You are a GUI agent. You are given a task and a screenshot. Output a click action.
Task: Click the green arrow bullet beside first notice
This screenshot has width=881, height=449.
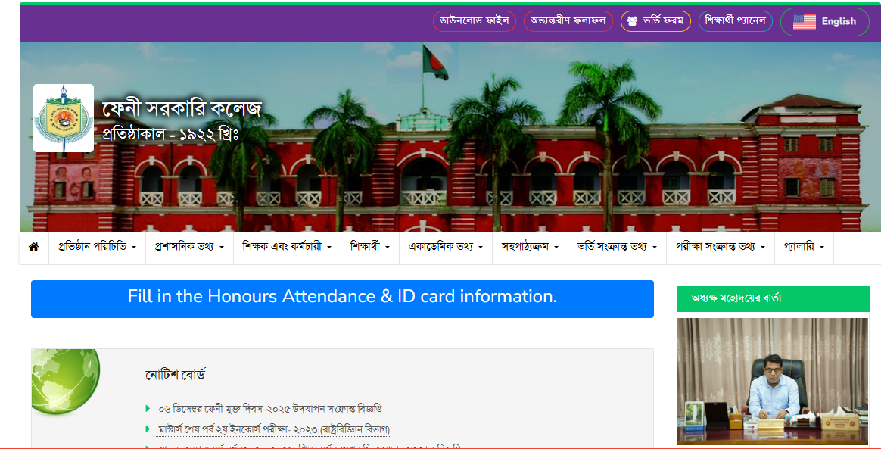click(148, 408)
